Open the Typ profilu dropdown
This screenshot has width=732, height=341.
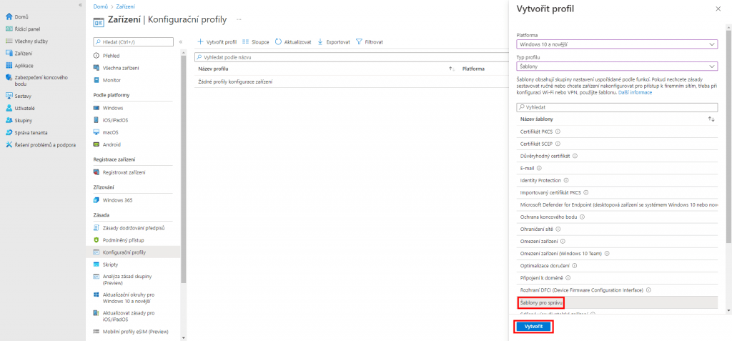616,66
